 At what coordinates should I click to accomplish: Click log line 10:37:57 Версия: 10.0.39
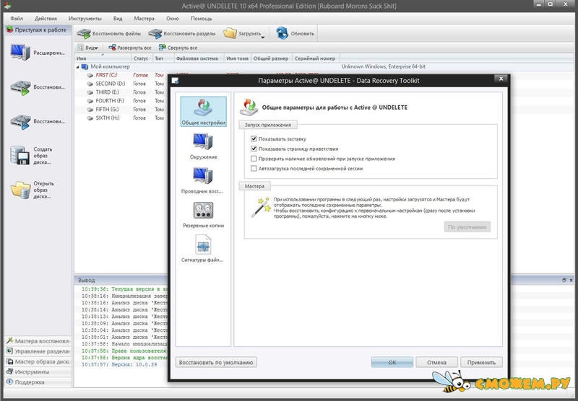click(x=119, y=364)
